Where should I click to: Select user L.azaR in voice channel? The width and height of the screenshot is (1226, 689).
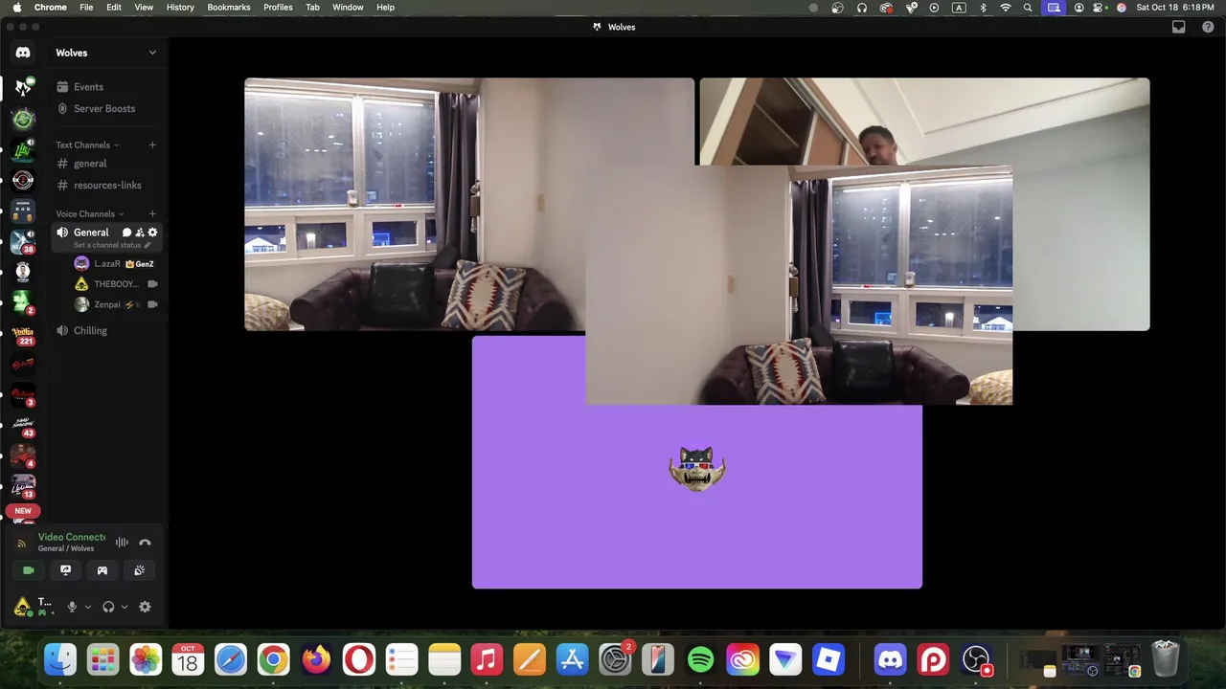coord(115,263)
